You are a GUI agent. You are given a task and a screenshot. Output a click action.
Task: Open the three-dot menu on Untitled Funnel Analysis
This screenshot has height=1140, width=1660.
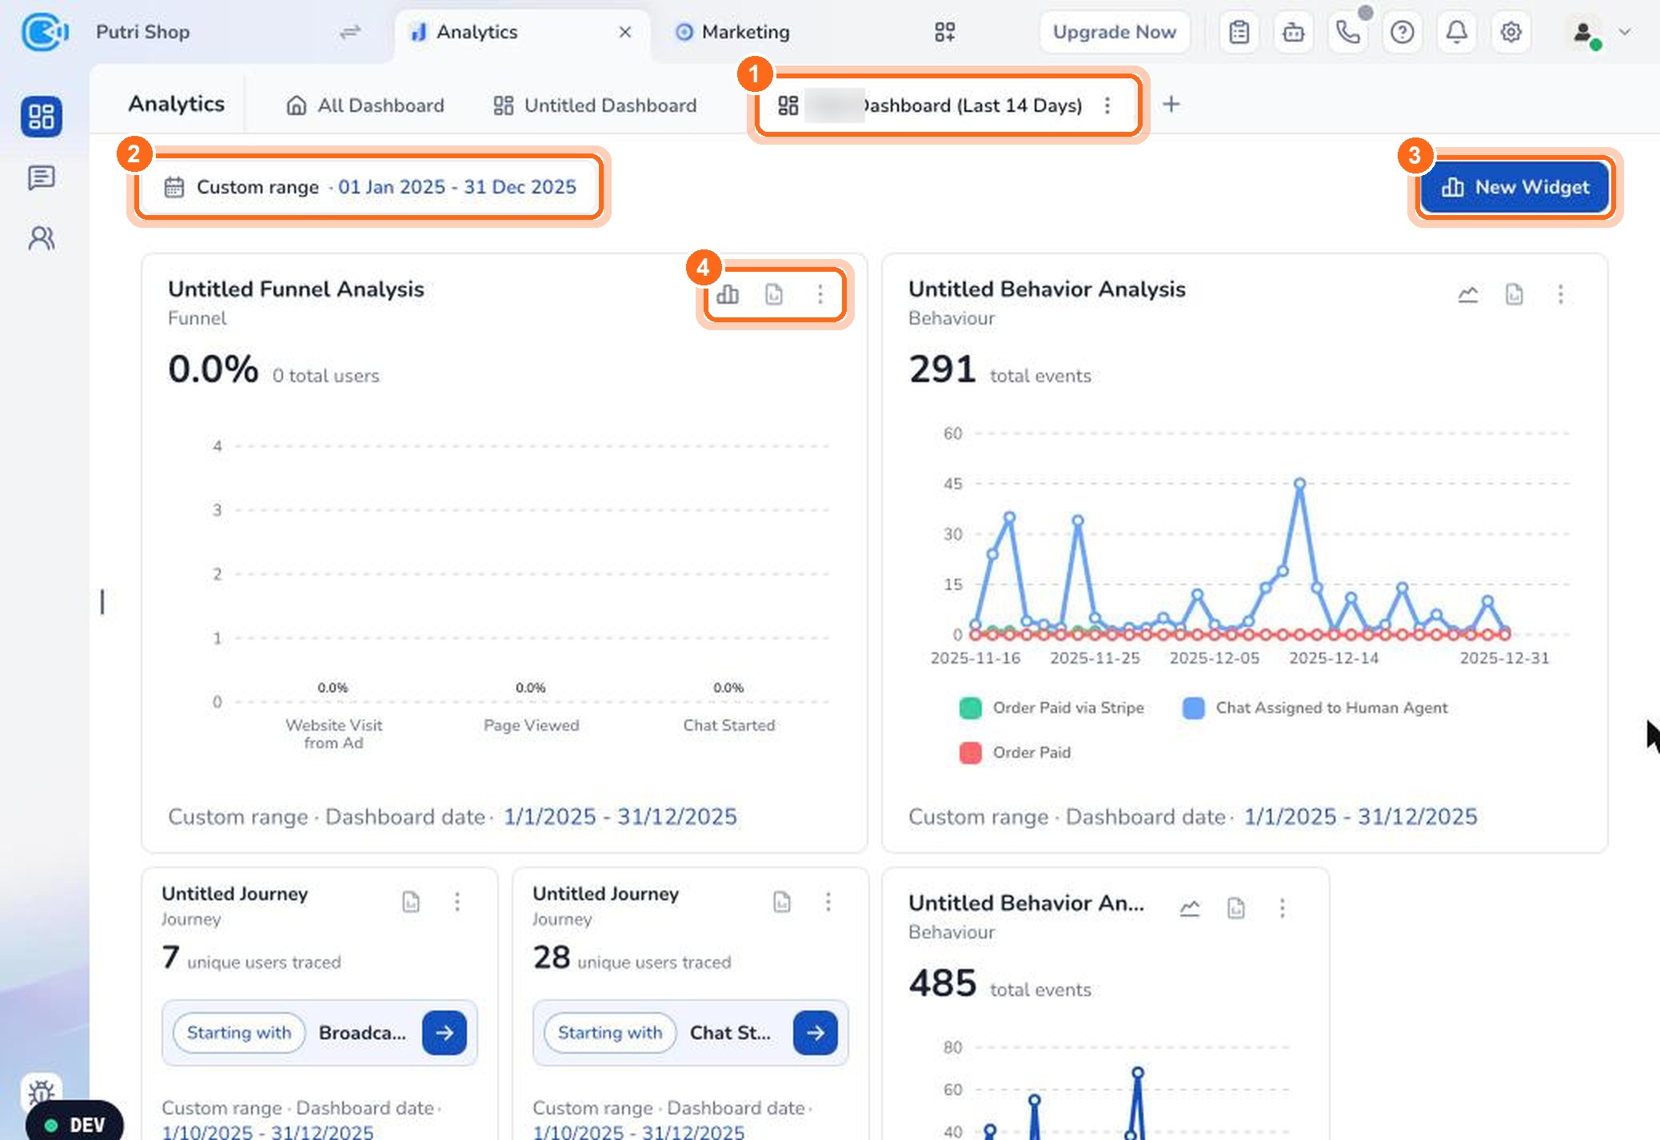820,294
